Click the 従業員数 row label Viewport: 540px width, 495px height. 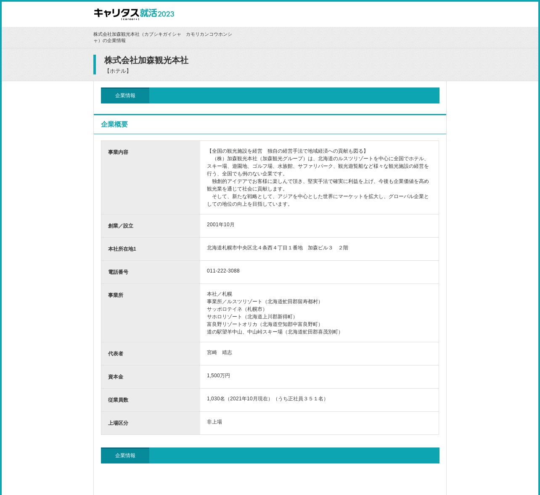118,400
